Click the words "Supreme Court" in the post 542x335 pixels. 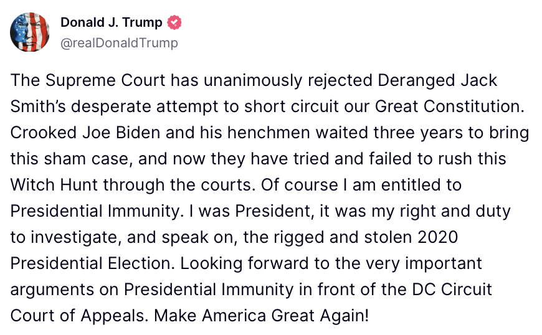point(105,80)
